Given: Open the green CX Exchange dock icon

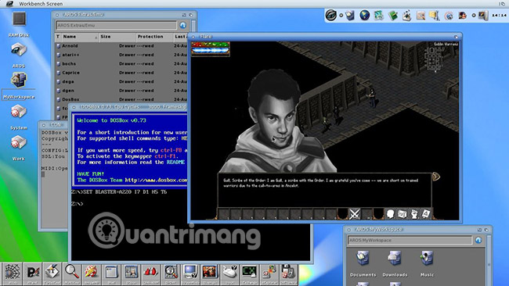Looking at the screenshot, I should click(250, 273).
